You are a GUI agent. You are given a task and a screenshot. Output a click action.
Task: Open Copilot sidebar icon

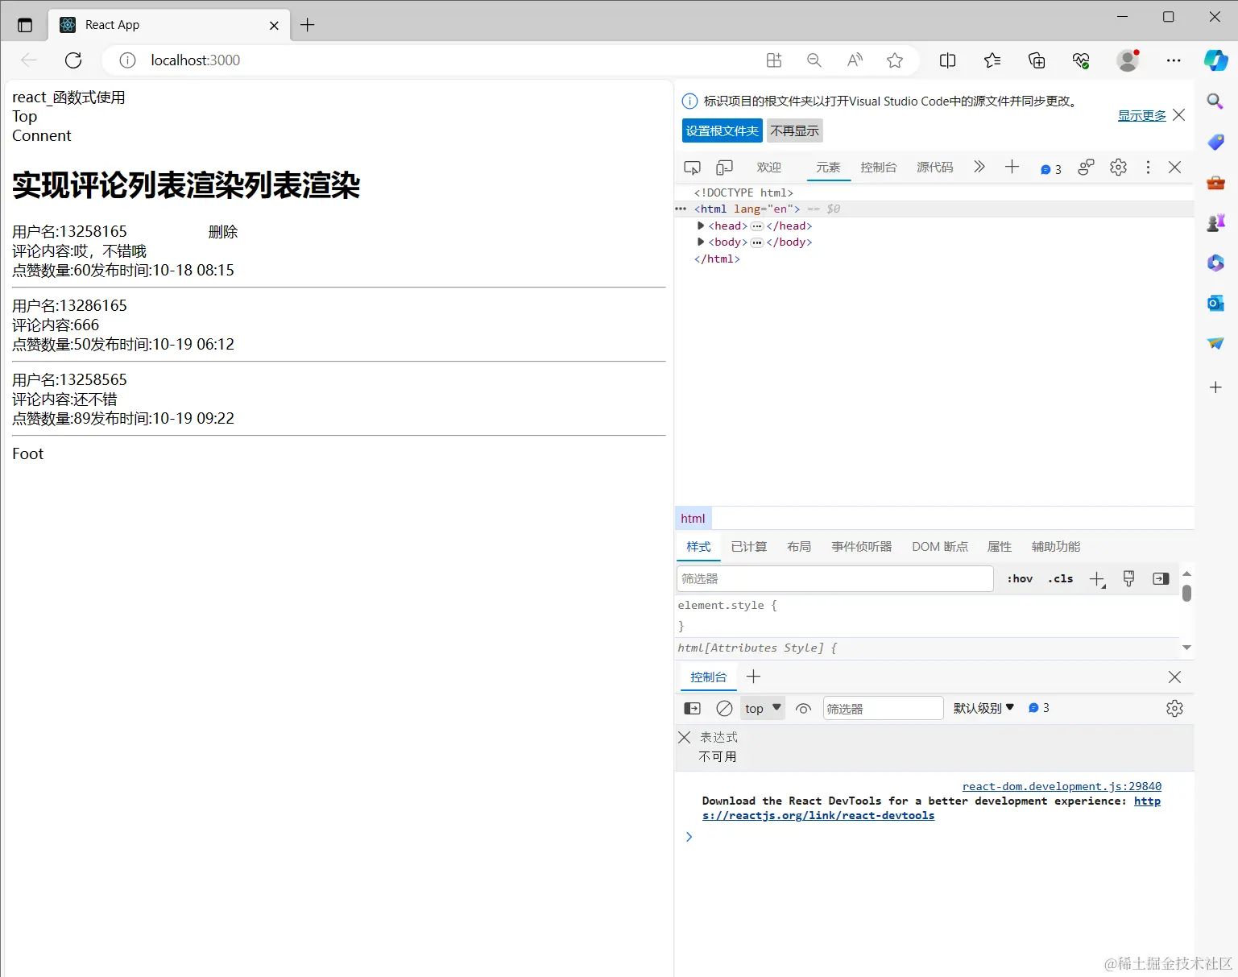[1215, 60]
